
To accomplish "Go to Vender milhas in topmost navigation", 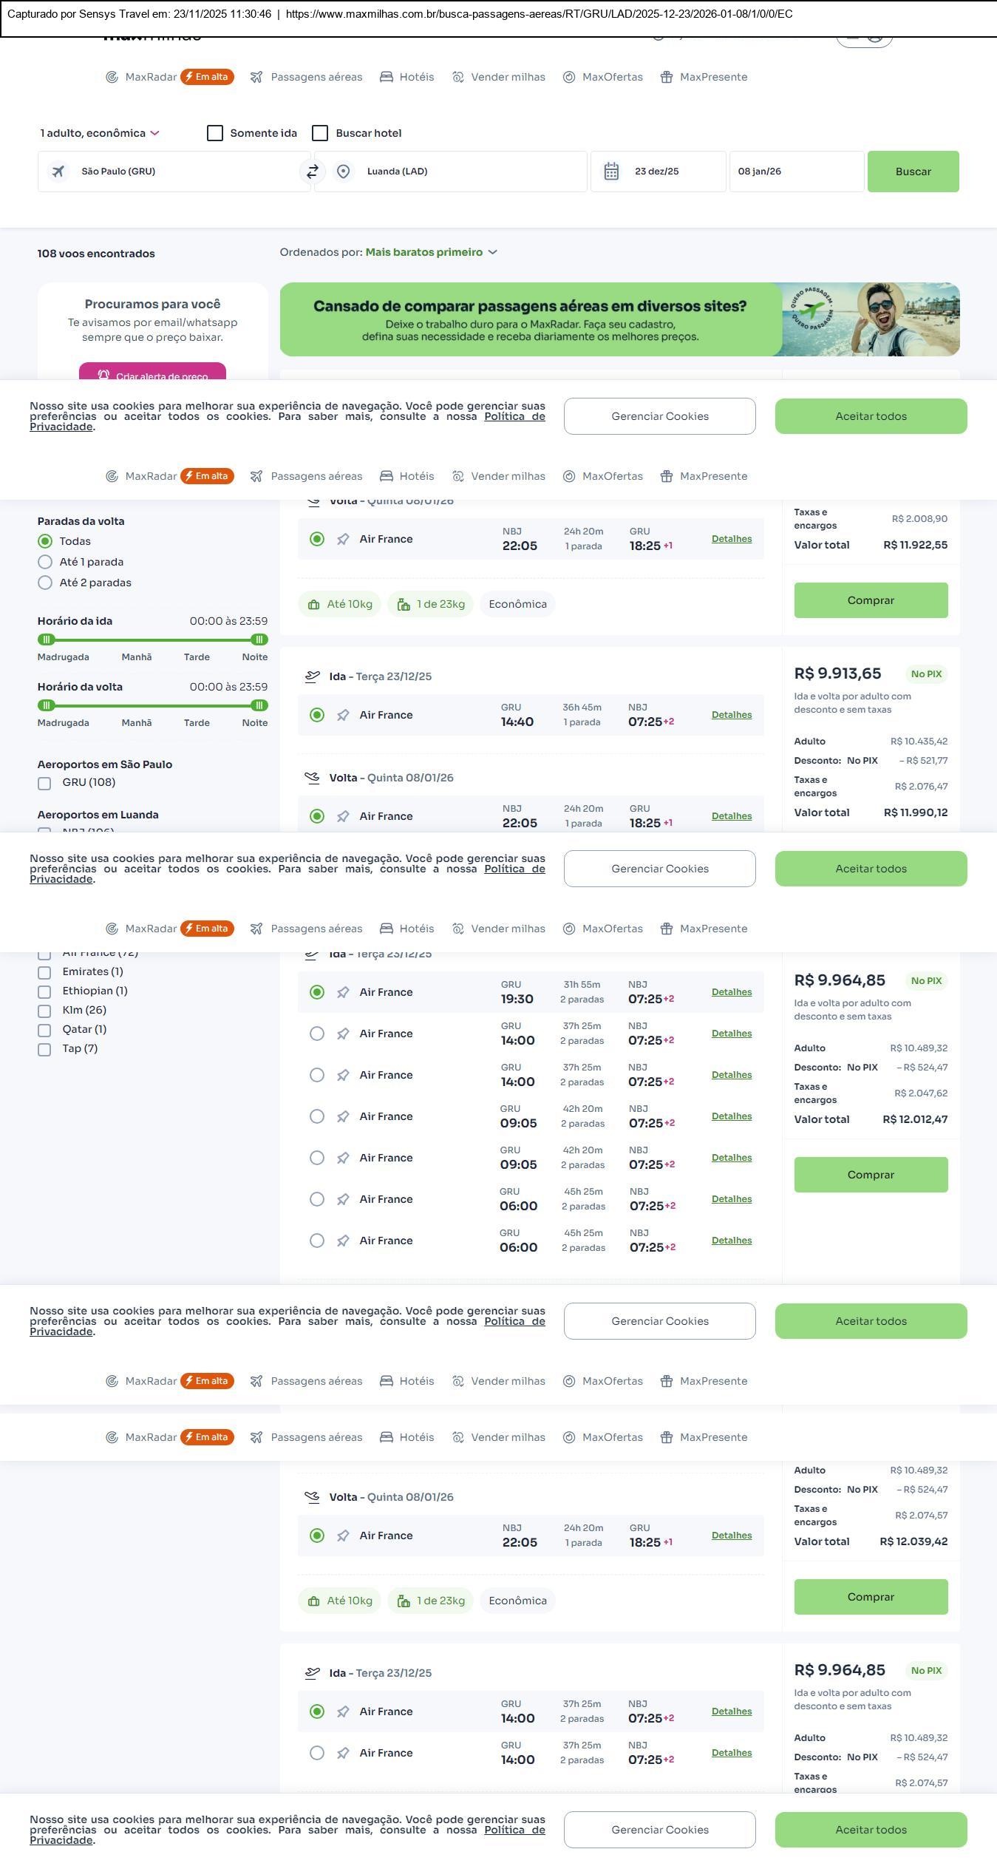I will click(x=498, y=78).
